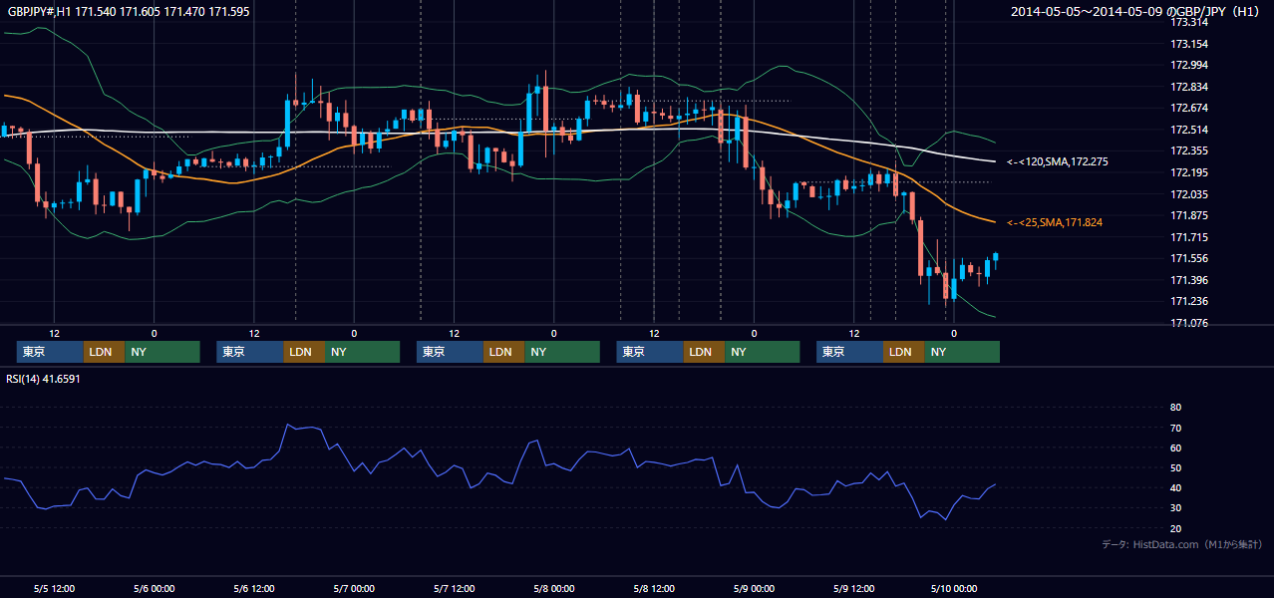Viewport: 1274px width, 598px height.
Task: Click price axis label 171.396
Action: point(1188,280)
